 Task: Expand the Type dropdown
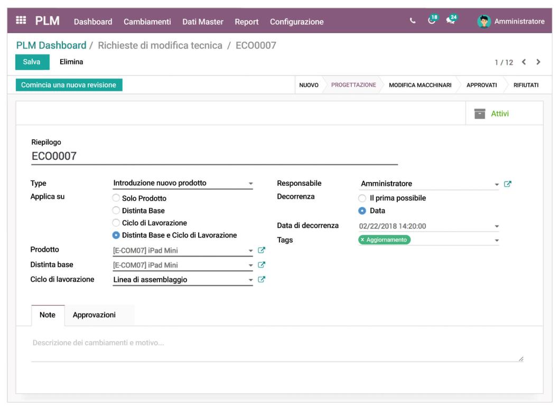coord(250,184)
